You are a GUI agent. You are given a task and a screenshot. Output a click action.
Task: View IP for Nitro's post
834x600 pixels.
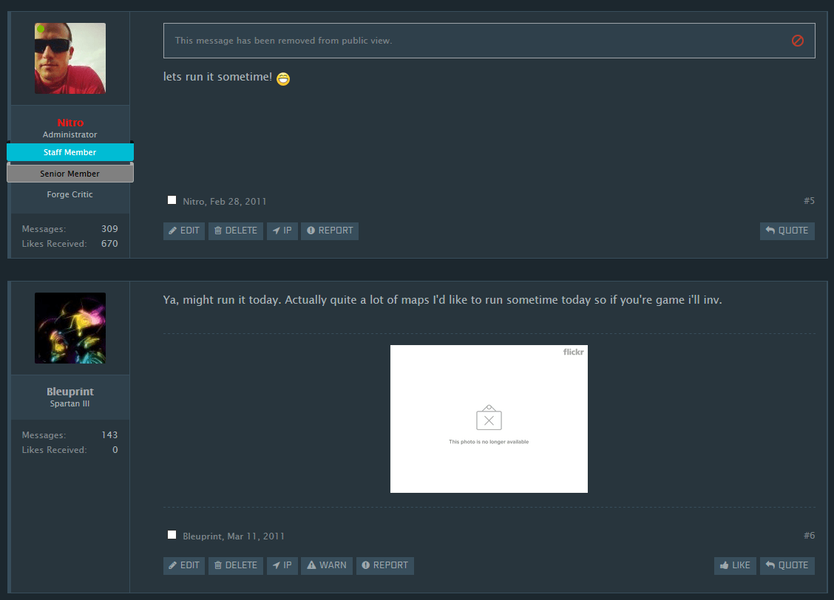tap(282, 231)
